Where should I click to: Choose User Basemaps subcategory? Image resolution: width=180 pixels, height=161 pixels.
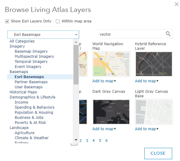[x=28, y=87]
